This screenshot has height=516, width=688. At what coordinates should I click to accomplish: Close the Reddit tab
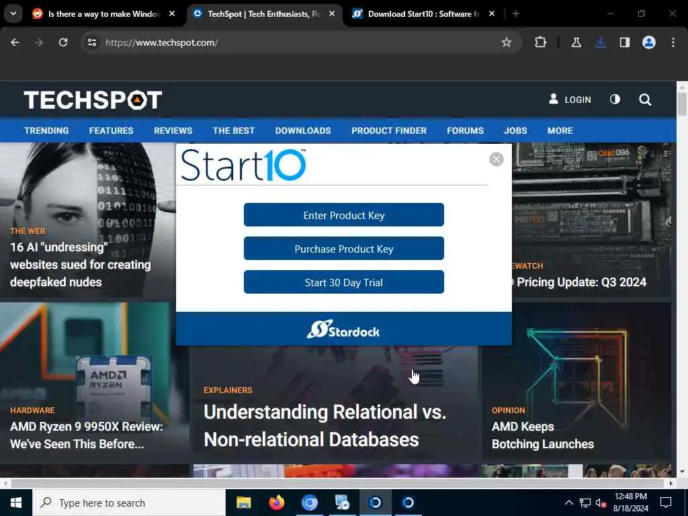click(172, 13)
